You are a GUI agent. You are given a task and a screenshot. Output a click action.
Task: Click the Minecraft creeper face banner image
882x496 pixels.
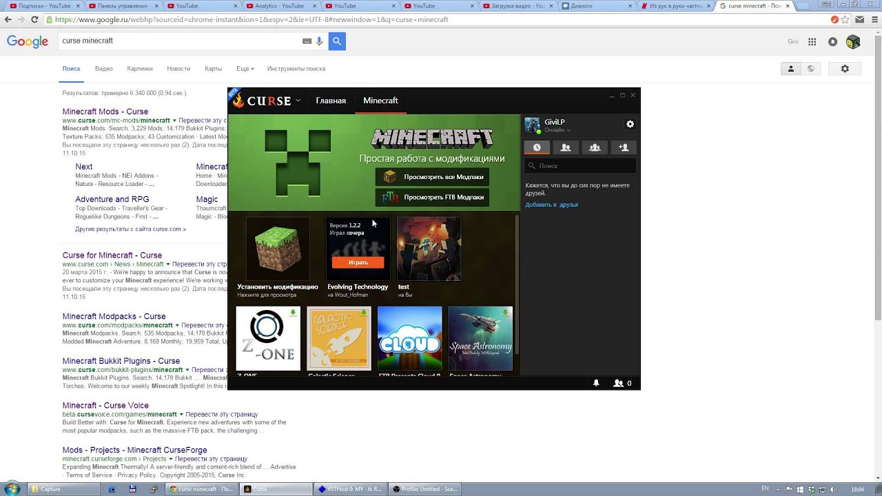pos(298,163)
